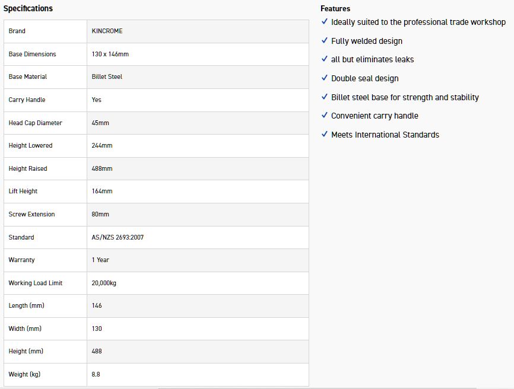514x389 pixels.
Task: Click the "AS/NZS 2693:2007" standard value
Action: (118, 237)
